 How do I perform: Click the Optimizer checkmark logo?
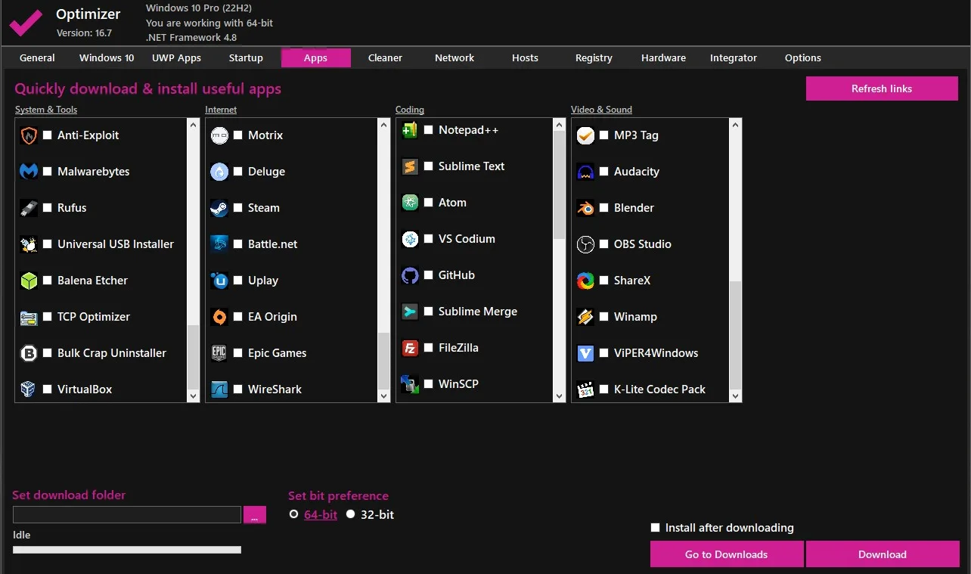pyautogui.click(x=26, y=23)
